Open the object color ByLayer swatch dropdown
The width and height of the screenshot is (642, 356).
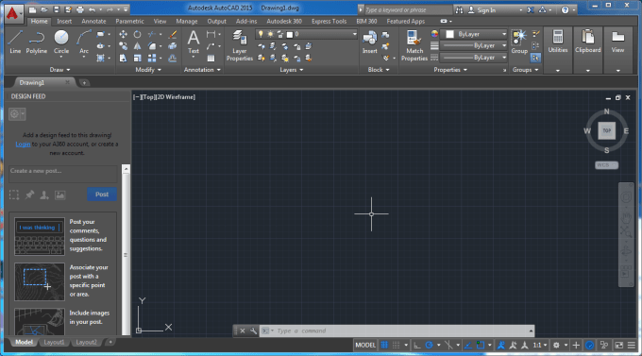(477, 34)
